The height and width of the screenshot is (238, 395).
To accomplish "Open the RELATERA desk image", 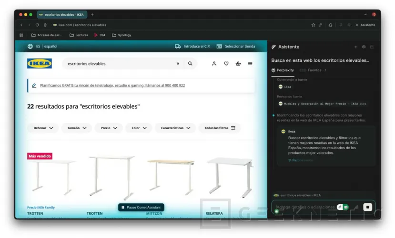I will click(231, 177).
